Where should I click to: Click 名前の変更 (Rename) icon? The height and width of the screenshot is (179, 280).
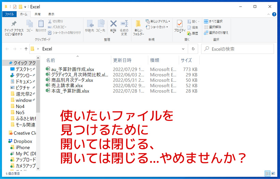click(124, 24)
